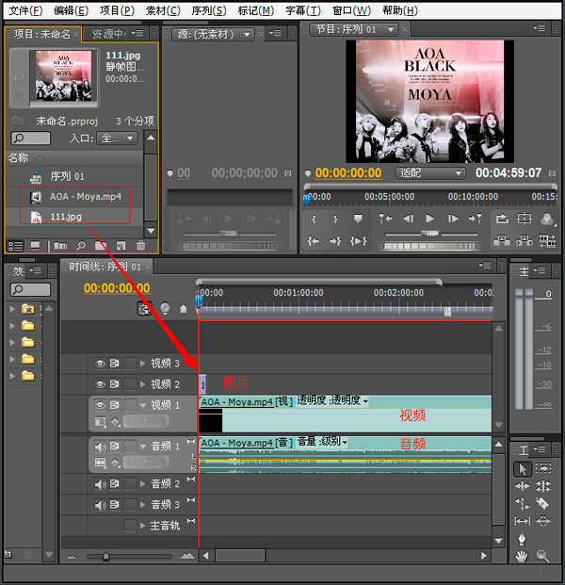Select the Rolling Edit tool
The image size is (565, 585).
coord(543,486)
